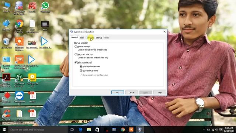Open the Store from the taskbar
Screen dimensions: 236x133
(97, 130)
